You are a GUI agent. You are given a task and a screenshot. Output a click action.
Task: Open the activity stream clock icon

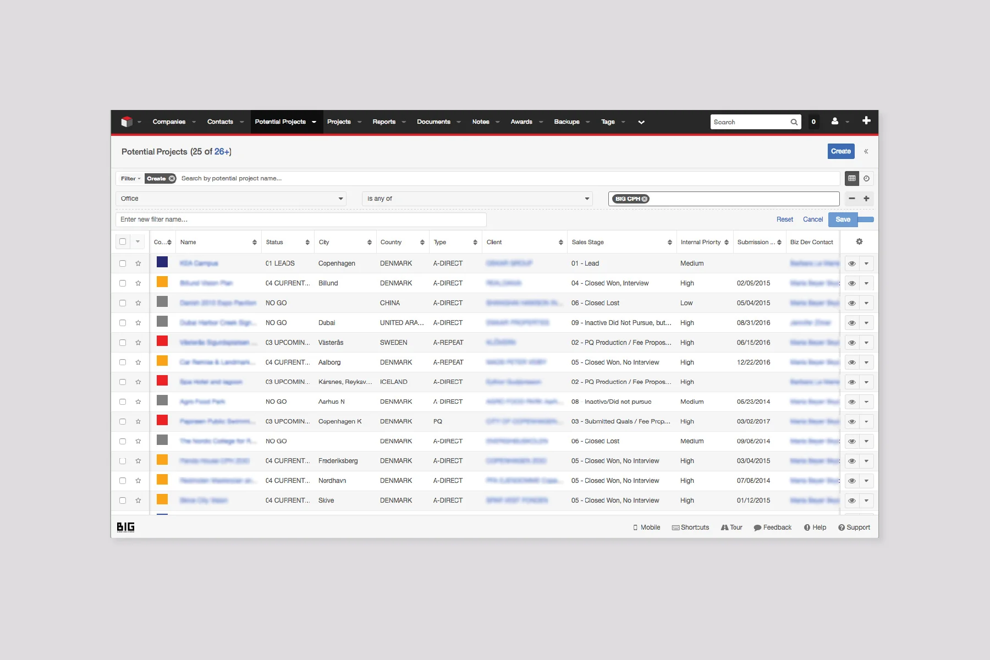coord(866,178)
